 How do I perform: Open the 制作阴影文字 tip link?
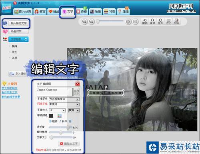click(x=9, y=93)
